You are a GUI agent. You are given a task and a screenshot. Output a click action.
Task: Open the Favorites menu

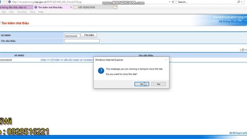coord(22,12)
